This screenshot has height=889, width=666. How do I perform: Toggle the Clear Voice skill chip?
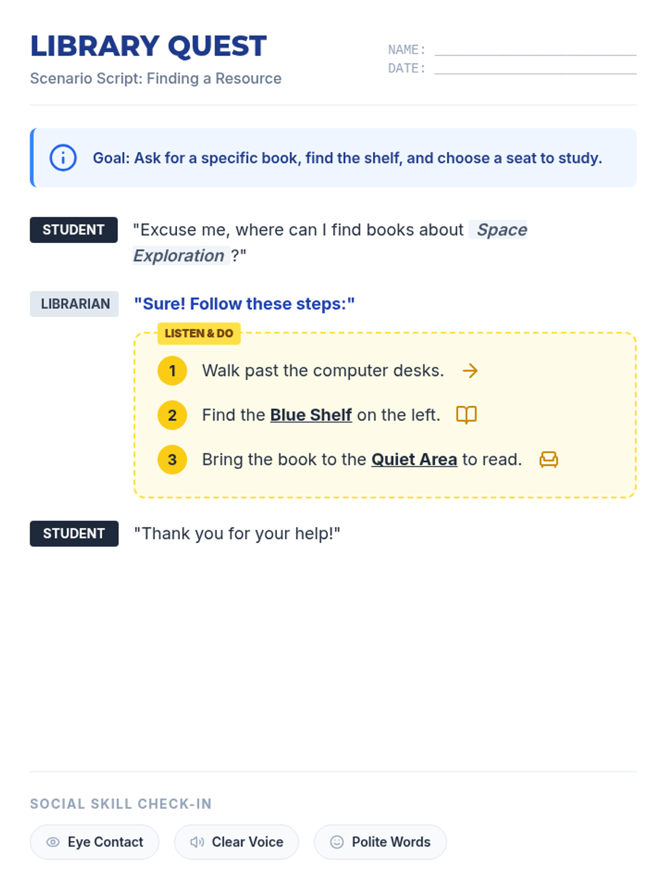[x=236, y=842]
